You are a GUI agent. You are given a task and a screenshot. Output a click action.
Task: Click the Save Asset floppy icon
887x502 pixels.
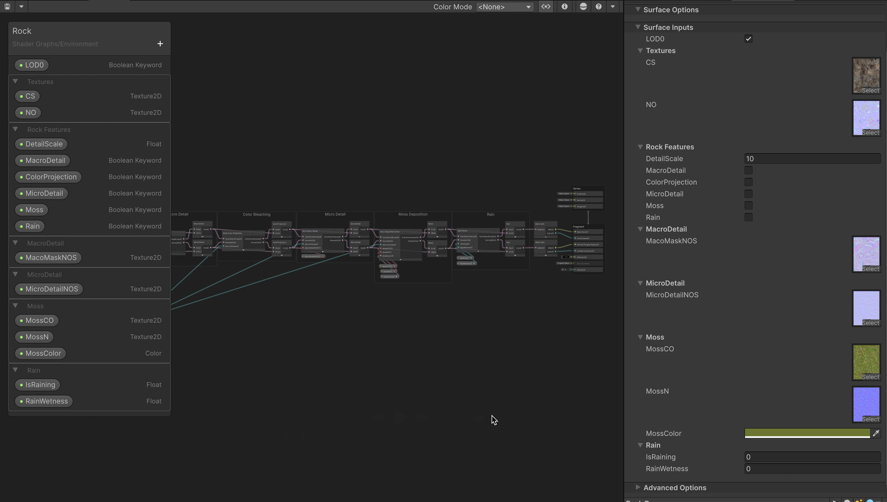[7, 6]
